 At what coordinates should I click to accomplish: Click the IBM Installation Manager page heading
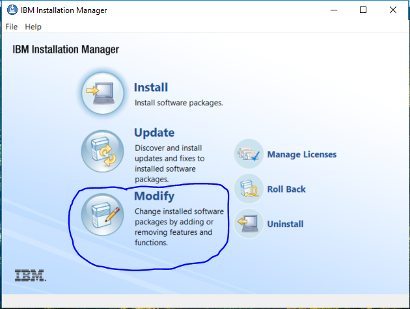click(x=66, y=49)
